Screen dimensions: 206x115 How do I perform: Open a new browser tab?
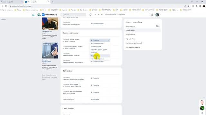(x=53, y=2)
